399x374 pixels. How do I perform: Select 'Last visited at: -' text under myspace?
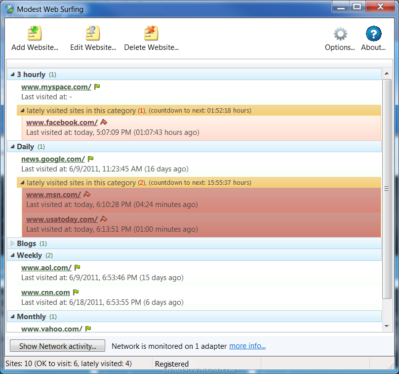tap(46, 97)
